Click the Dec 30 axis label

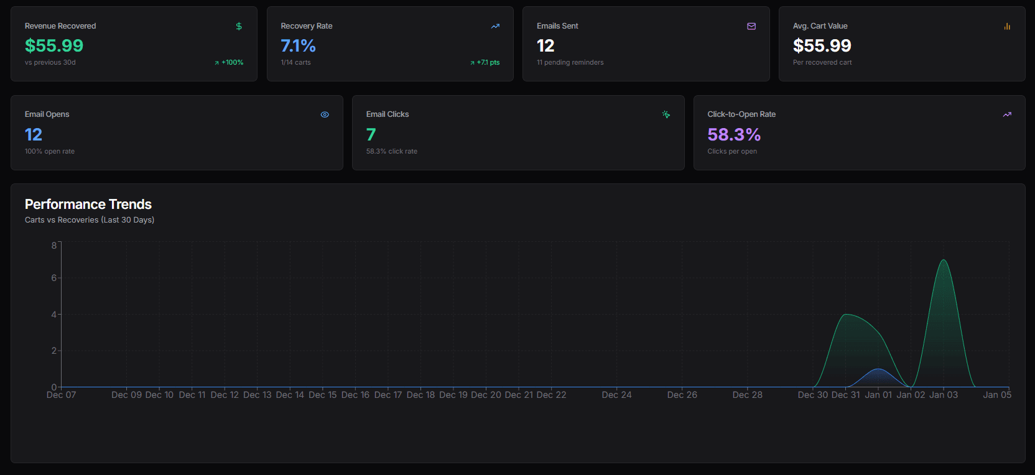(x=813, y=395)
